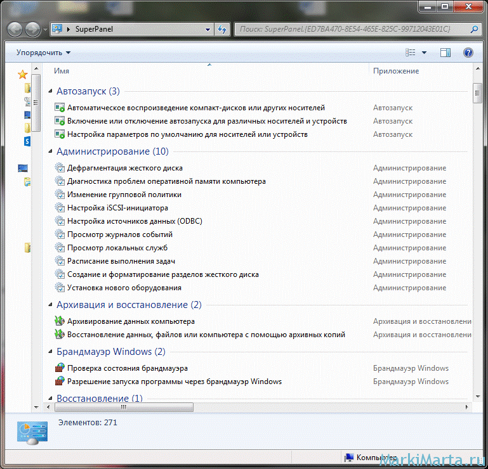This screenshot has width=488, height=469.
Task: Click icon of Настройка параметров по умолчанию item
Action: coord(60,134)
